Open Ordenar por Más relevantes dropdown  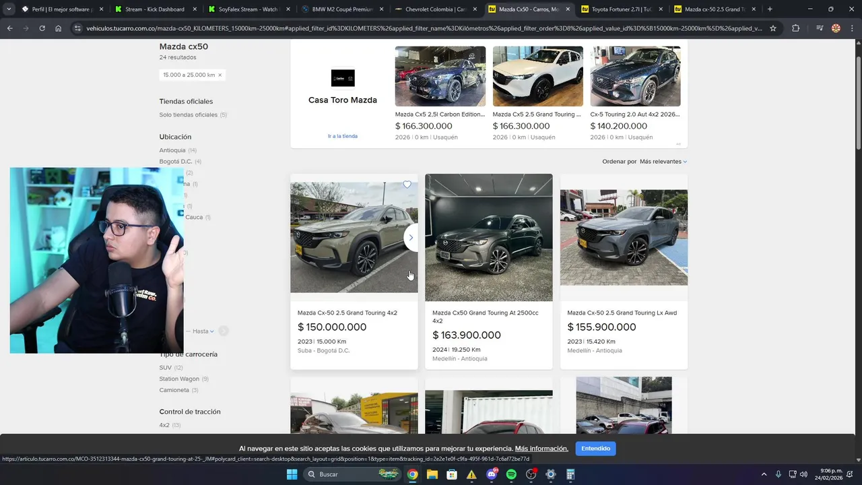(663, 162)
